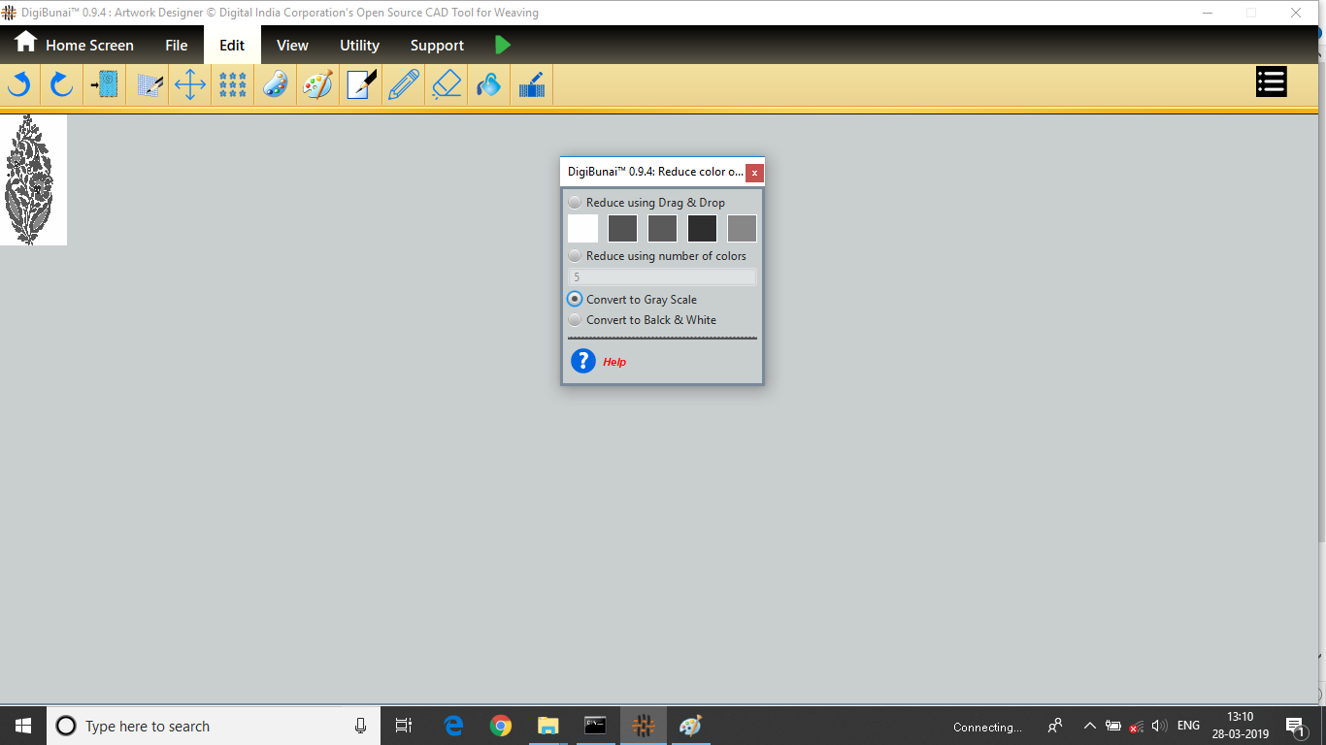Go to Home Screen
The image size is (1326, 745).
pos(74,45)
